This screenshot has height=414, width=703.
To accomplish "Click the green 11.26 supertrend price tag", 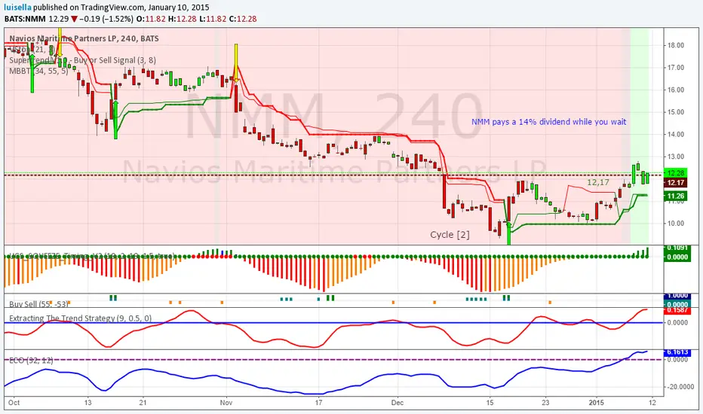I will click(676, 196).
